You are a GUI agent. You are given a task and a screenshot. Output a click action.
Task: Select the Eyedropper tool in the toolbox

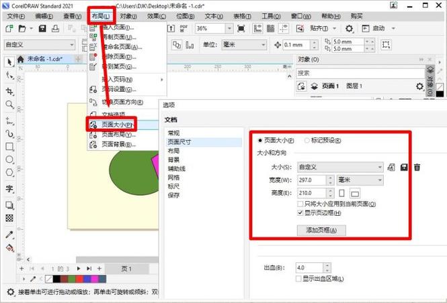pos(9,235)
